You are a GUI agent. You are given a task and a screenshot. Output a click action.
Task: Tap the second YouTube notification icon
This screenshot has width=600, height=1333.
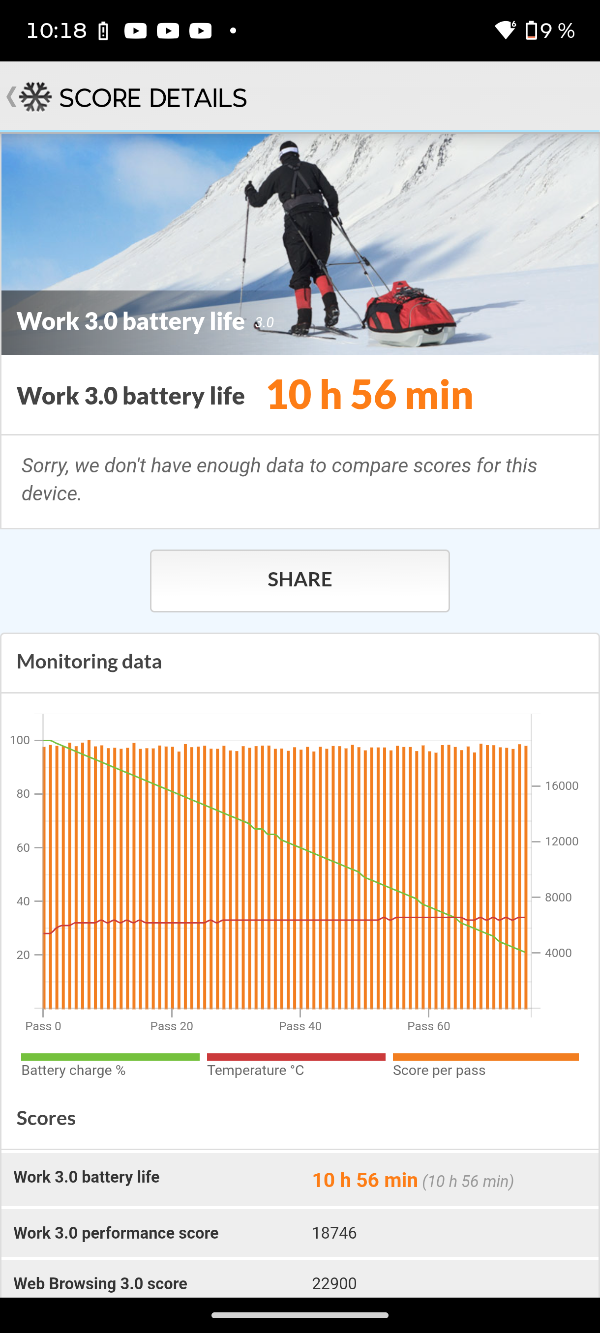(168, 31)
